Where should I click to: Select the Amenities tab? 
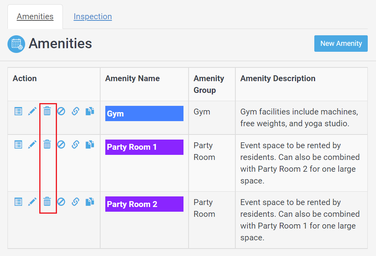tap(35, 16)
